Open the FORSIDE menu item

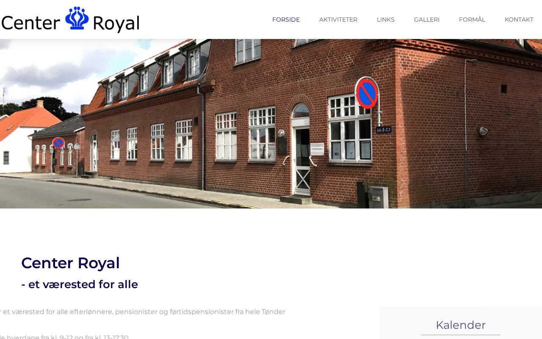(x=286, y=19)
